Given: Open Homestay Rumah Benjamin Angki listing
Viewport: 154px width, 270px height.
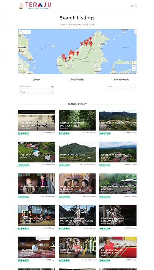Looking at the screenshot, I should [x=118, y=215].
